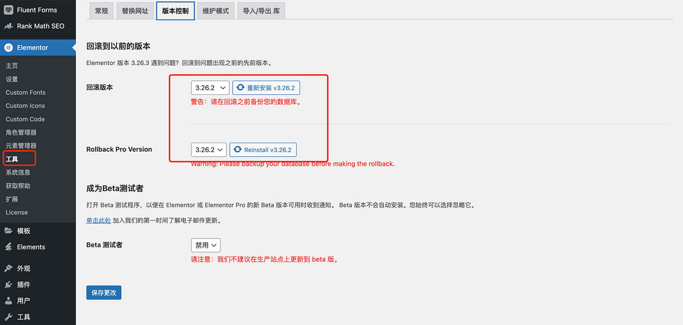
Task: Click the Elementor menu label
Action: coord(33,48)
